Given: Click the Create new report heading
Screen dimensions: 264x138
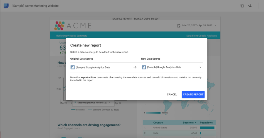Looking at the screenshot, I should [86, 45].
